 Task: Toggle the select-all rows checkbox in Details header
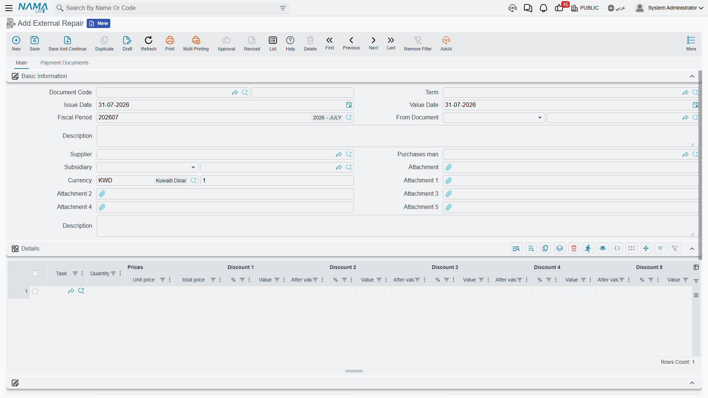pos(35,273)
